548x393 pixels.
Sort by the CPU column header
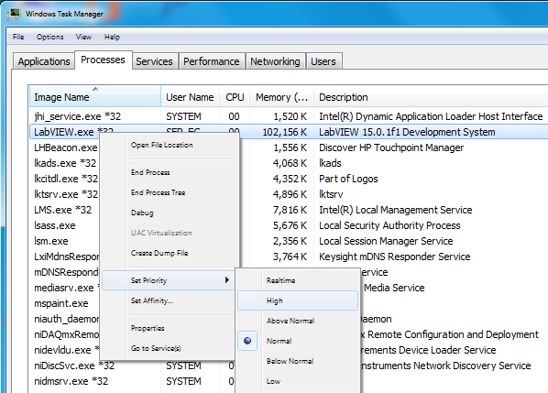[x=235, y=97]
